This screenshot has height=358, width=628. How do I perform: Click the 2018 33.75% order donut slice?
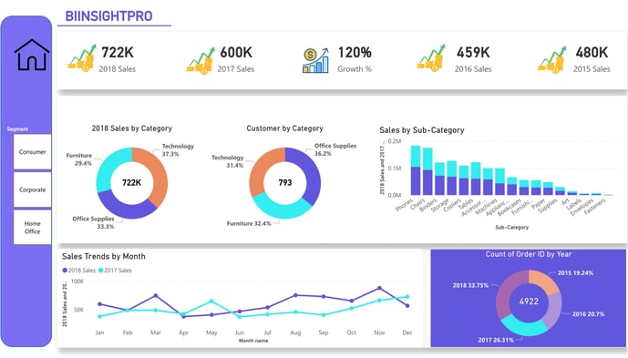[x=506, y=293]
